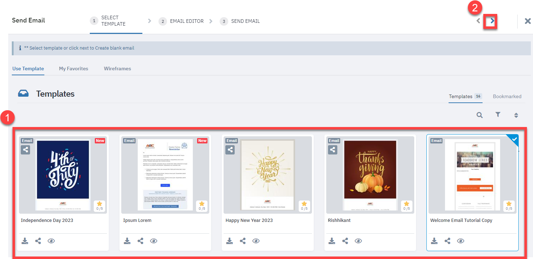The image size is (533, 259).
Task: Switch to the Wireframes tab
Action: 117,68
